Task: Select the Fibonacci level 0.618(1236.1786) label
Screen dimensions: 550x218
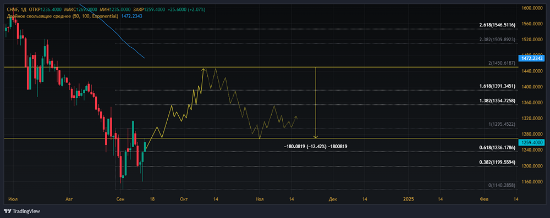Action: (x=497, y=148)
